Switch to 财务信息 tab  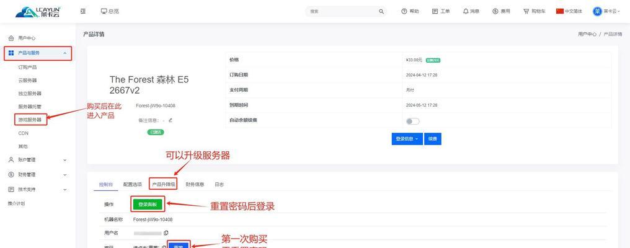tap(195, 185)
